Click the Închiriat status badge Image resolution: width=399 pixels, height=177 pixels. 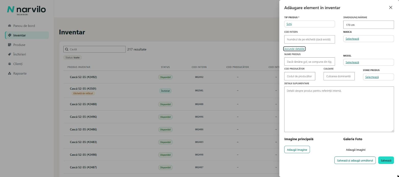165,91
